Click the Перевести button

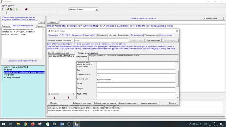[6, 26]
